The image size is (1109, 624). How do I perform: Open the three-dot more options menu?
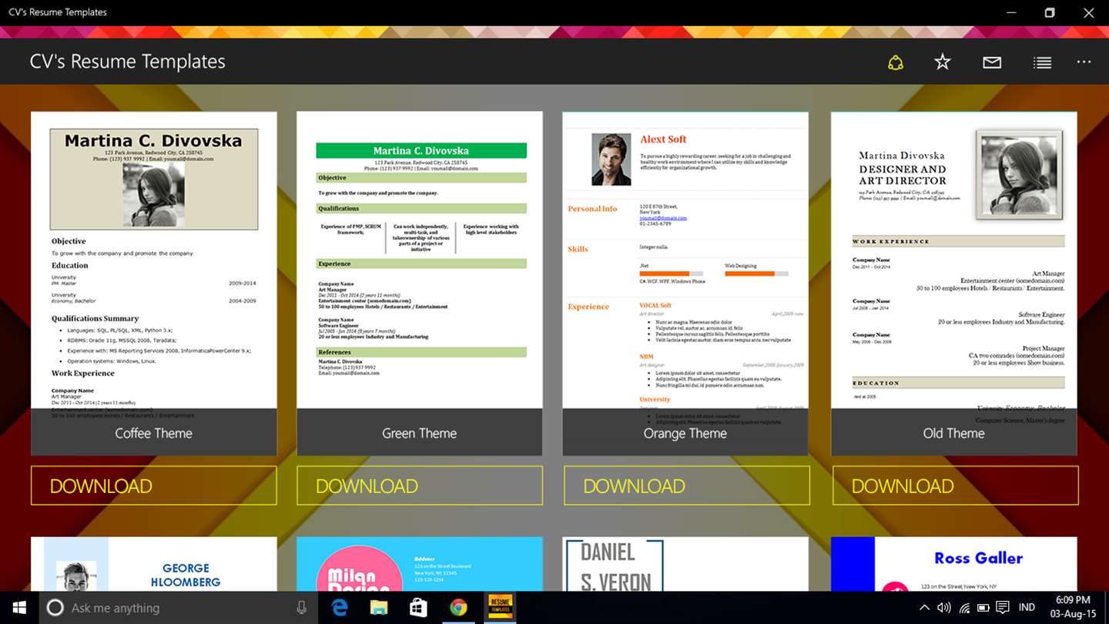[x=1084, y=62]
